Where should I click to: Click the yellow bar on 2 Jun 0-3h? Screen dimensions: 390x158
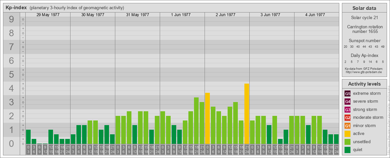click(x=208, y=118)
